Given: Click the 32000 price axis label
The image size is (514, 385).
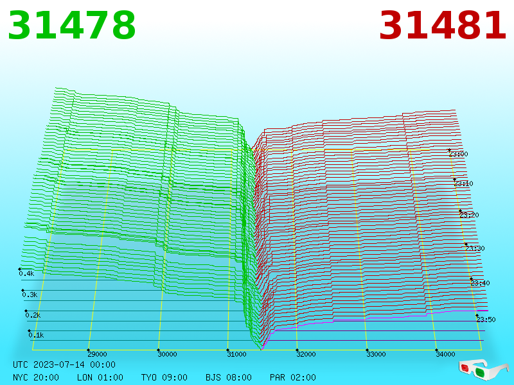Looking at the screenshot, I should [x=306, y=354].
